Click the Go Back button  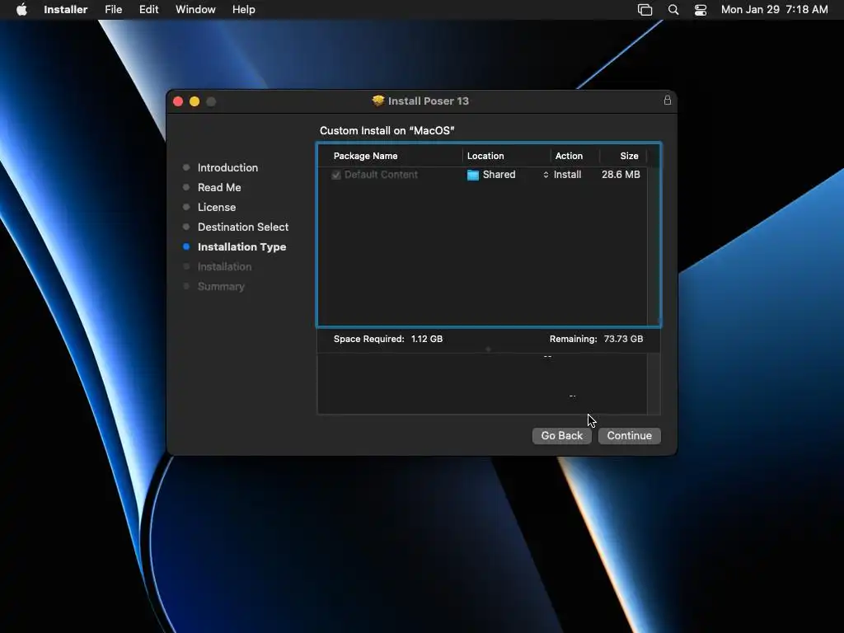561,435
